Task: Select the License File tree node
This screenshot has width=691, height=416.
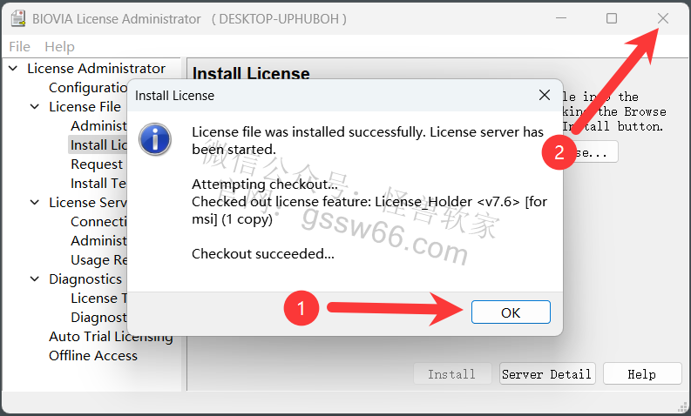Action: coord(85,107)
